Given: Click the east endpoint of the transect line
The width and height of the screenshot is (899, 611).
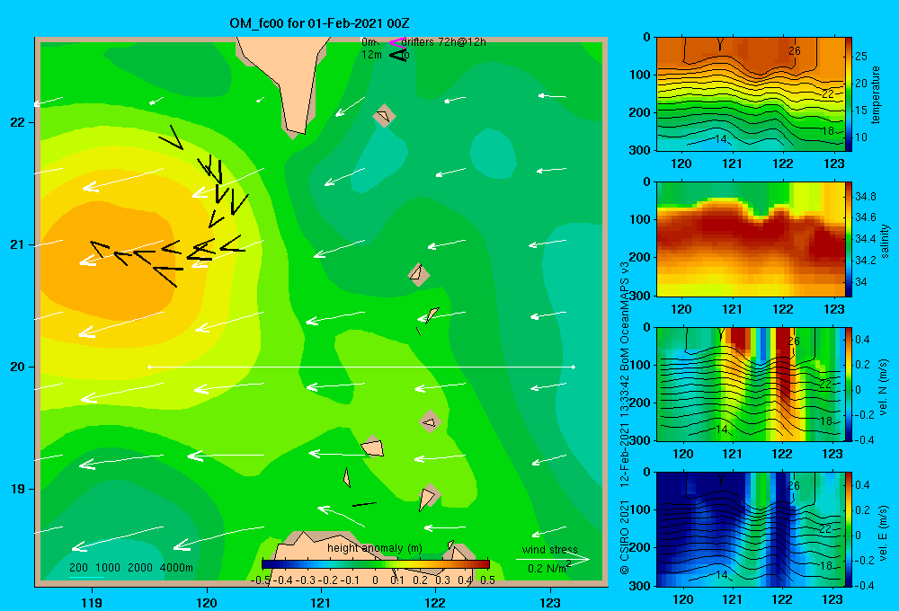Looking at the screenshot, I should point(574,367).
